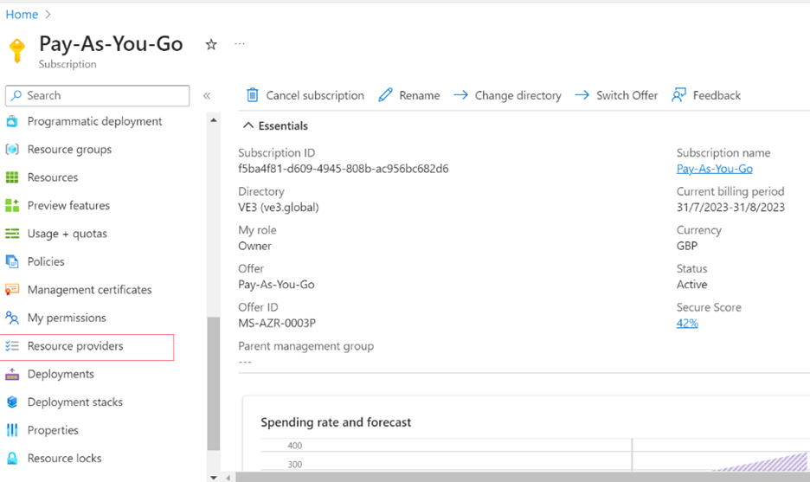
Task: Collapse the sidebar menu with double chevron
Action: coord(207,96)
